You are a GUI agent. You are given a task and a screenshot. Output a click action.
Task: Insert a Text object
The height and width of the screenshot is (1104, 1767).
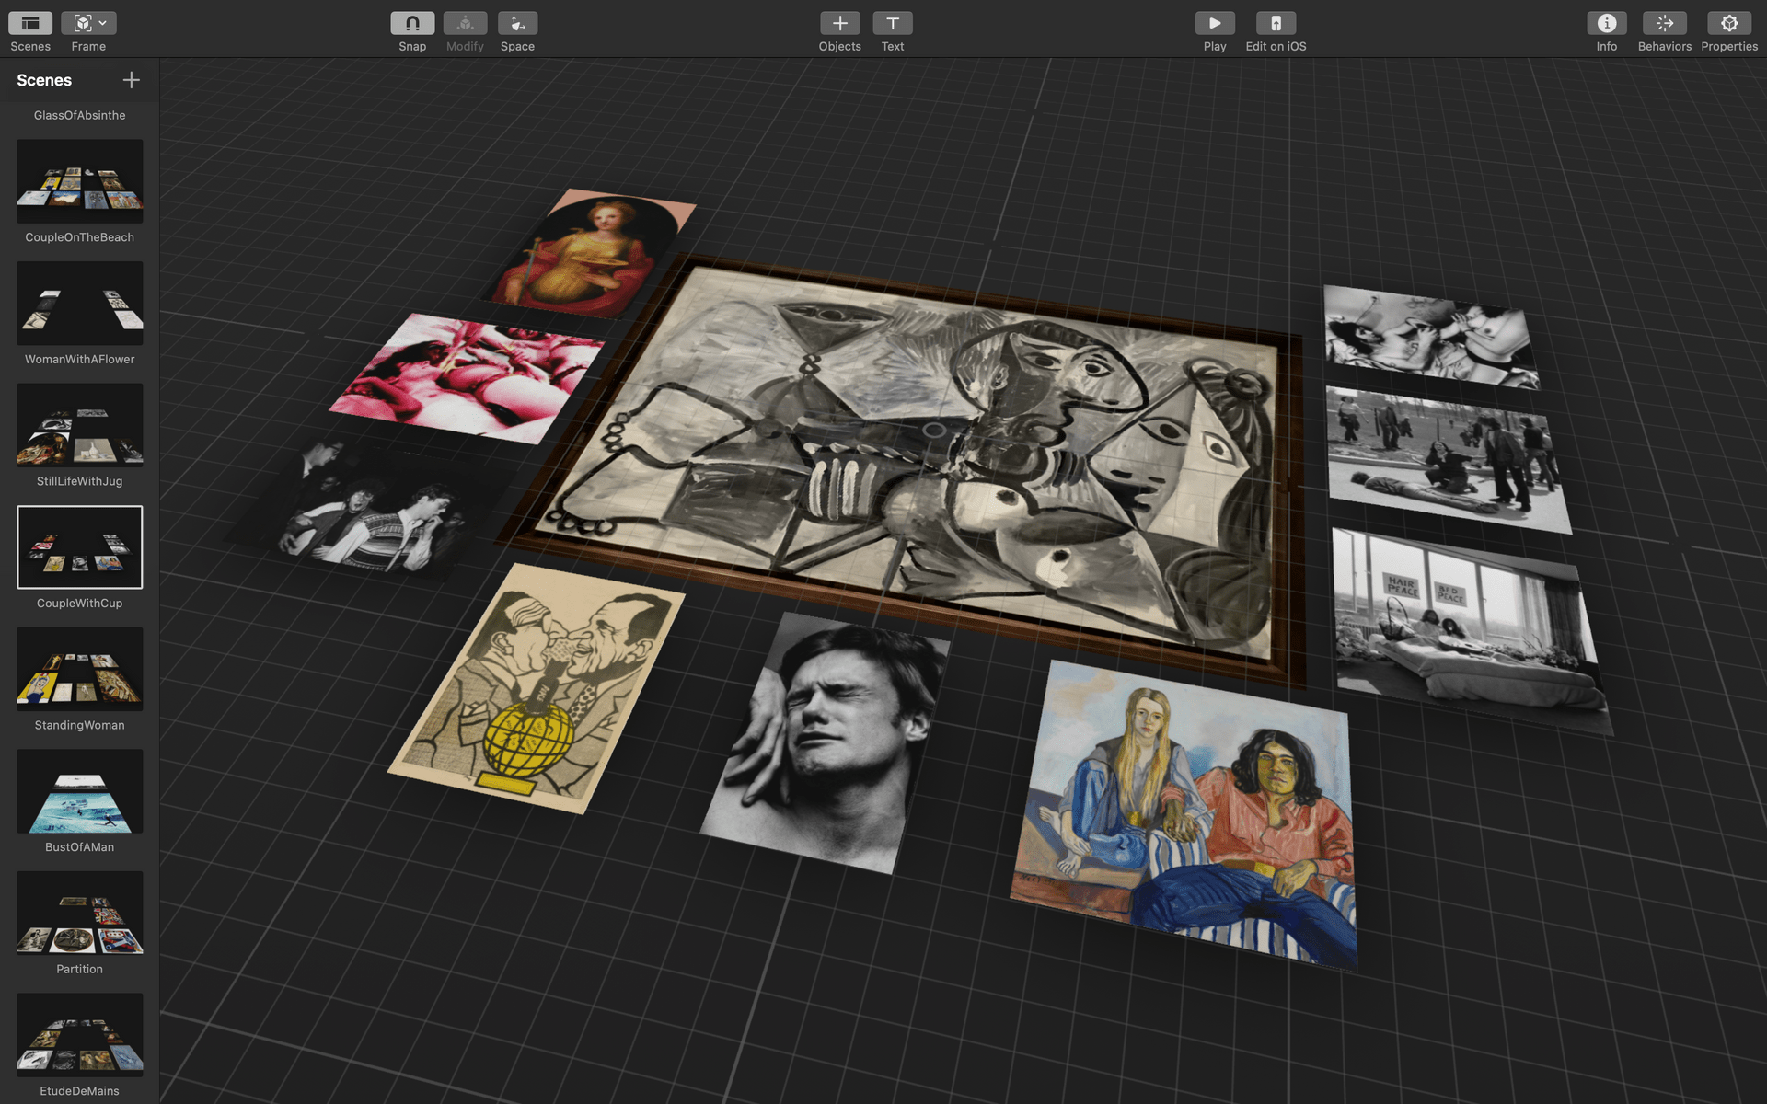click(893, 23)
